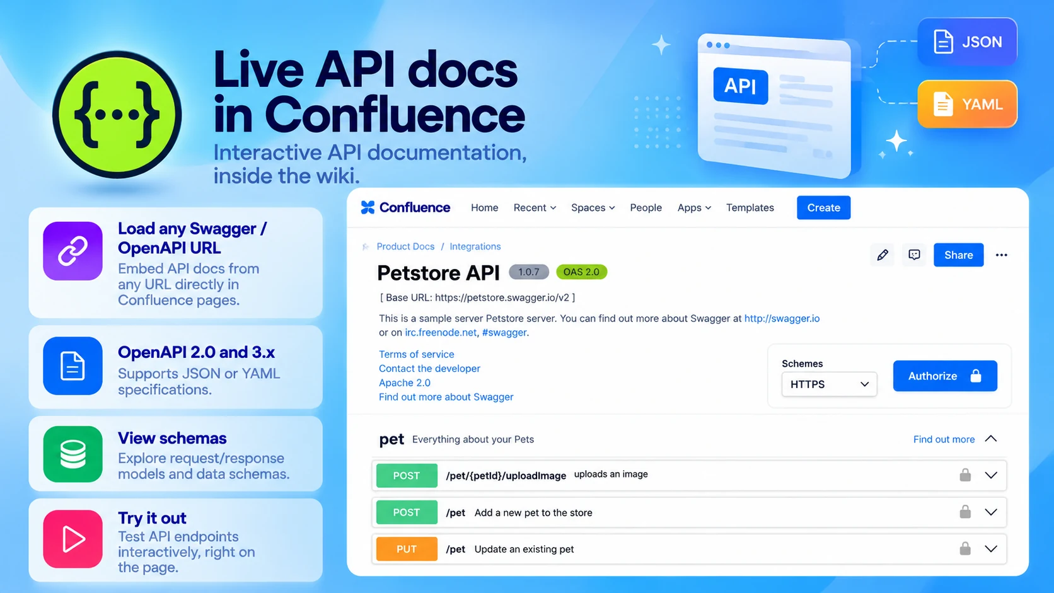Collapse the pet section chevron

pyautogui.click(x=991, y=439)
